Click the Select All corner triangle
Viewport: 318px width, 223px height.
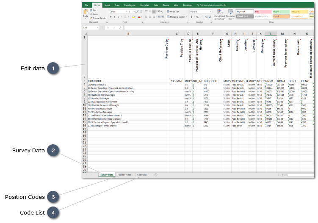86,34
